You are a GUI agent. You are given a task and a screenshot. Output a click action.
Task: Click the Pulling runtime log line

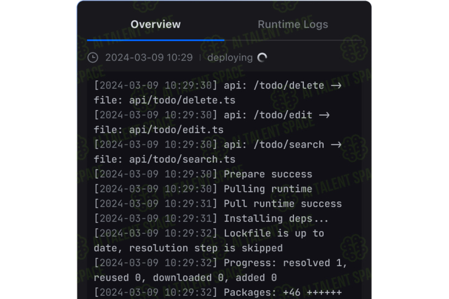point(203,189)
